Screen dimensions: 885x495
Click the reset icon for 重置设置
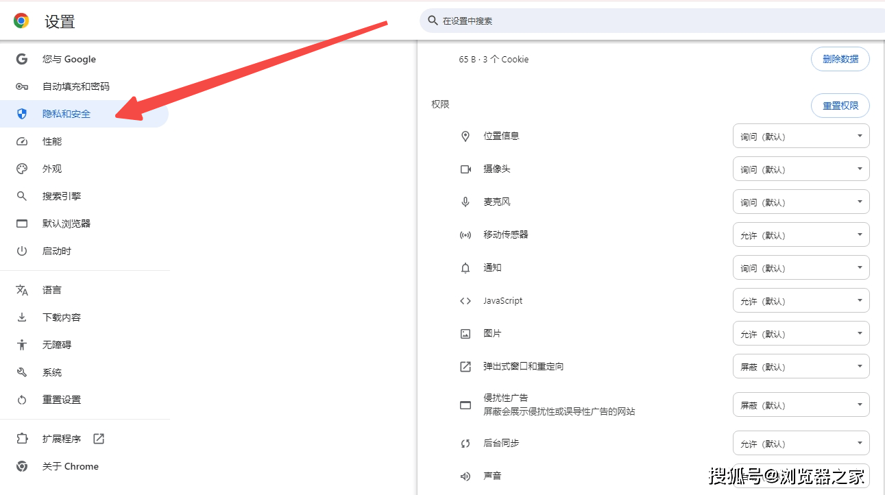click(22, 400)
